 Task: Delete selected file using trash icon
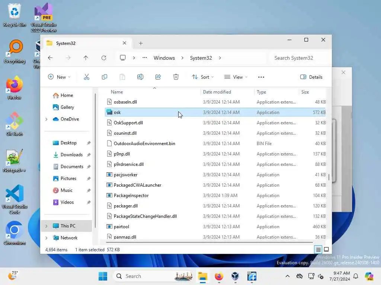click(176, 77)
